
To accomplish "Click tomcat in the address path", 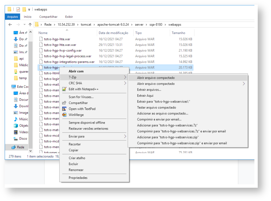I will coord(86,25).
